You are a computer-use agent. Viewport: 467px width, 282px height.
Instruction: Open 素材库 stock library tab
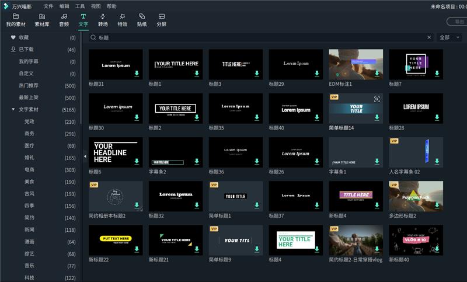coord(42,20)
